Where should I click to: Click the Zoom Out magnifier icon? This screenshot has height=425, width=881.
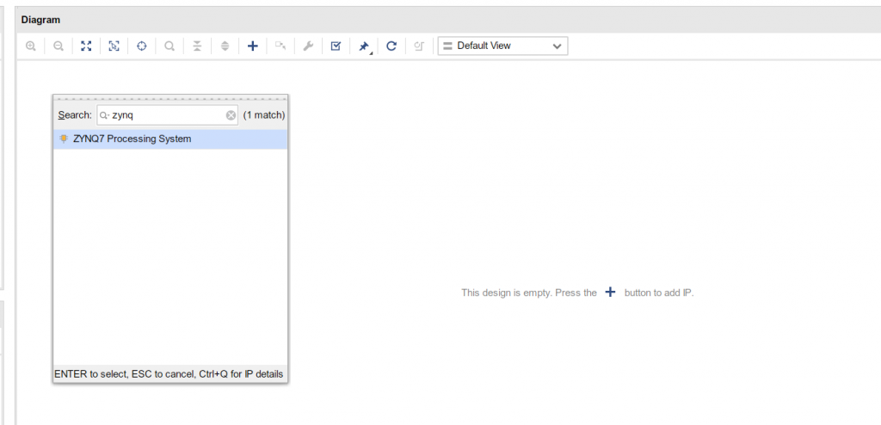59,46
